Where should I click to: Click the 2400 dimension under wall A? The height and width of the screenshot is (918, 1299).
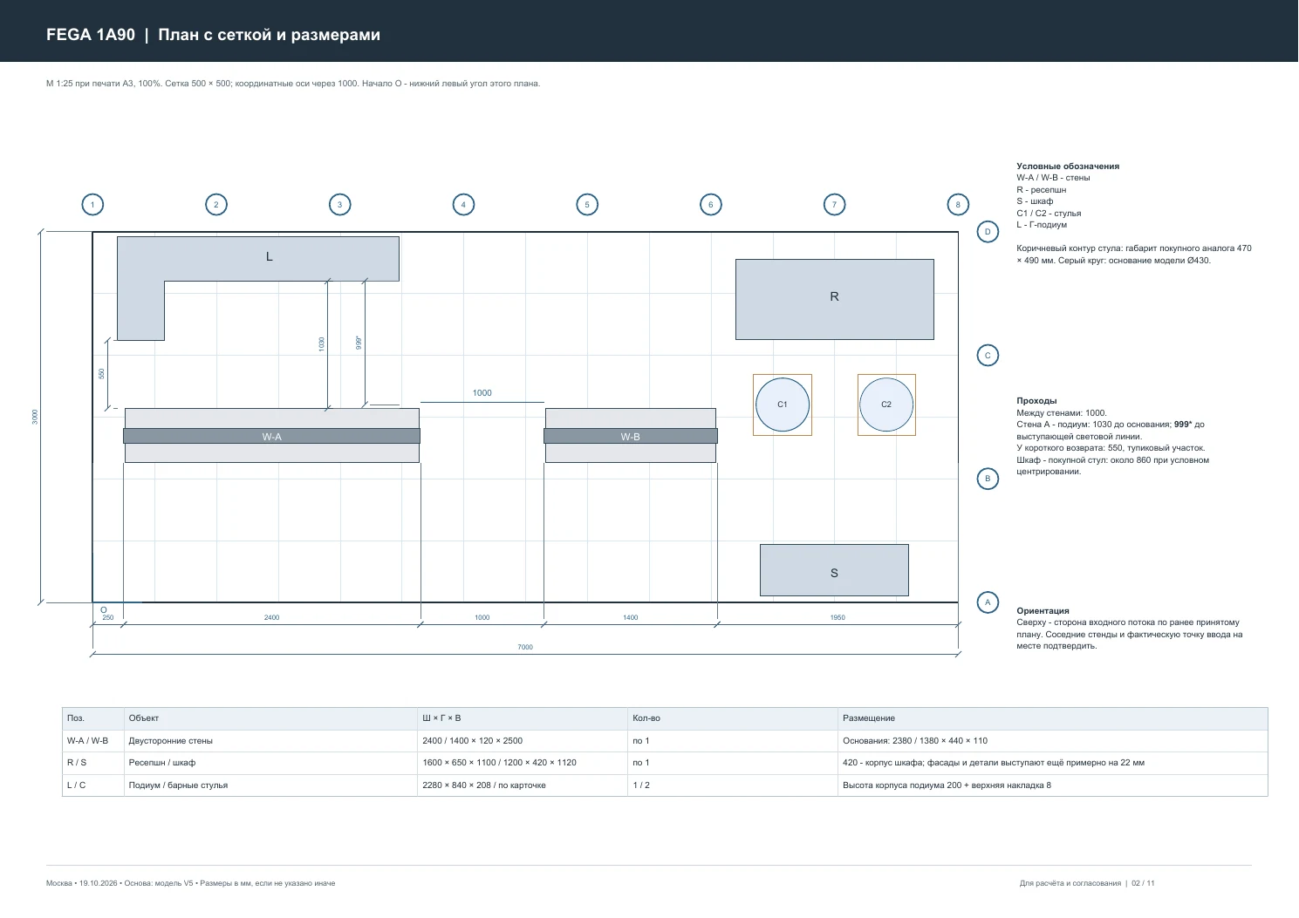(271, 617)
